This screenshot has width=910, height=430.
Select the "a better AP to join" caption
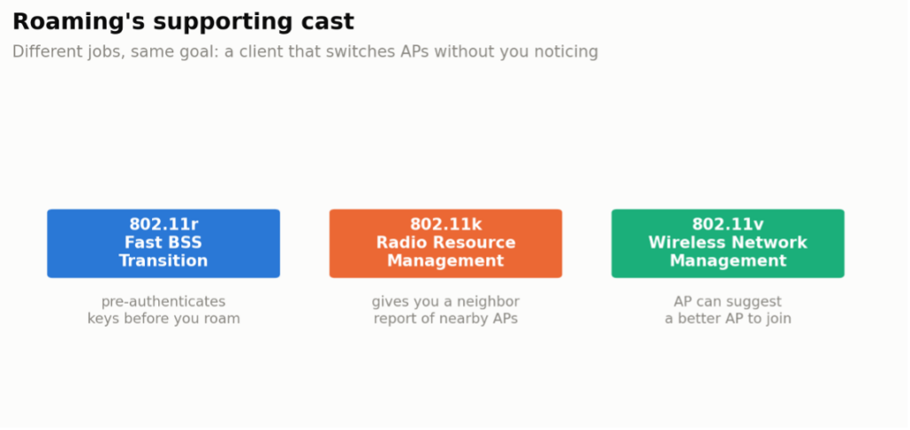(728, 319)
